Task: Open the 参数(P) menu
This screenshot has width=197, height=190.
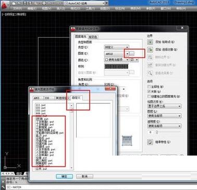Action: 151,8
